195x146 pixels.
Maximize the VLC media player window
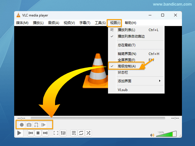[x=163, y=15]
